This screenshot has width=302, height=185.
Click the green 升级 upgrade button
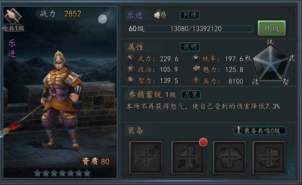(272, 28)
